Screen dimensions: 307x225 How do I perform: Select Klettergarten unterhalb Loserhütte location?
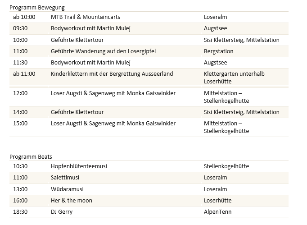[234, 78]
